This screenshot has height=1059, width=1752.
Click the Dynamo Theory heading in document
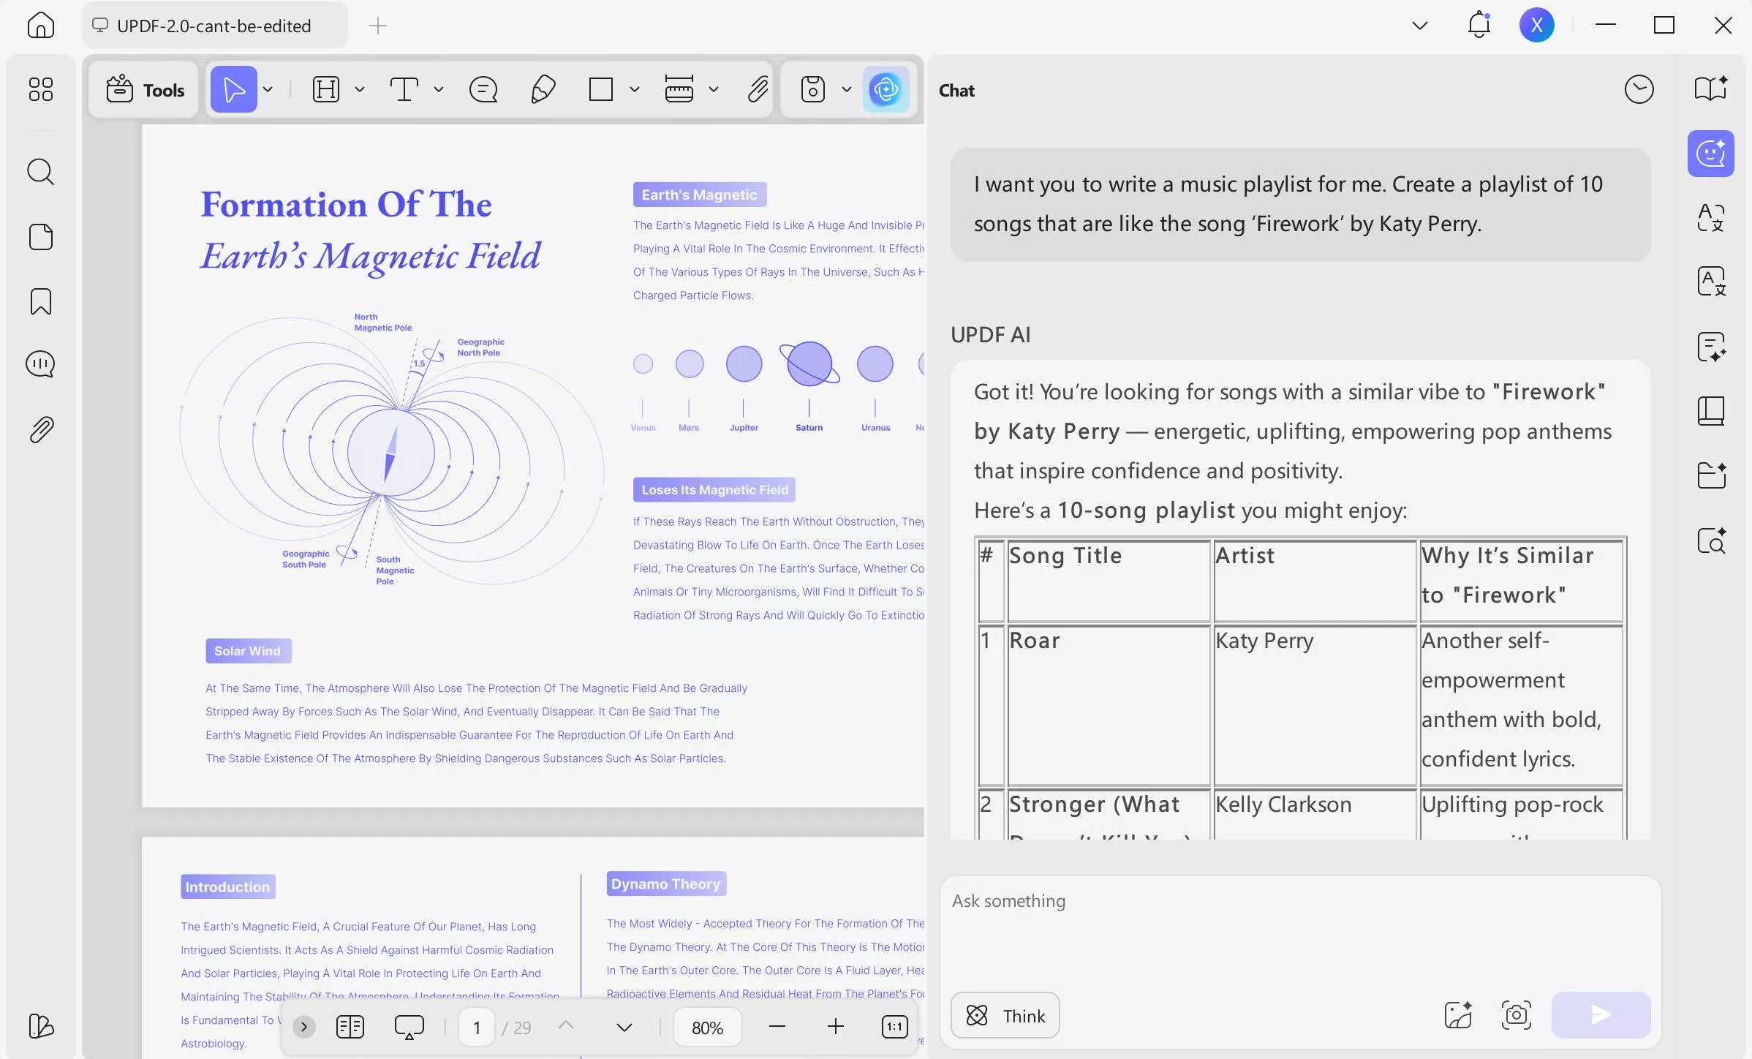[x=666, y=883]
